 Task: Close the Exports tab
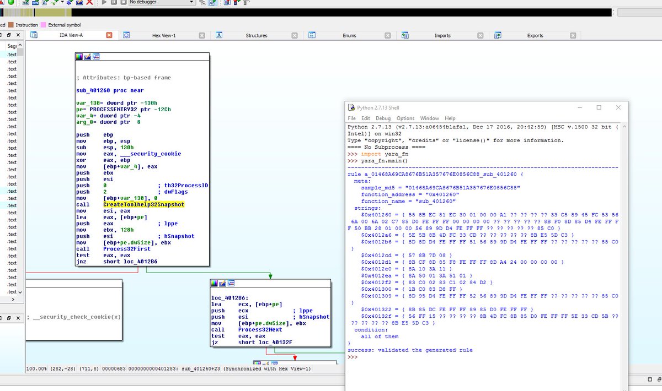pos(572,36)
